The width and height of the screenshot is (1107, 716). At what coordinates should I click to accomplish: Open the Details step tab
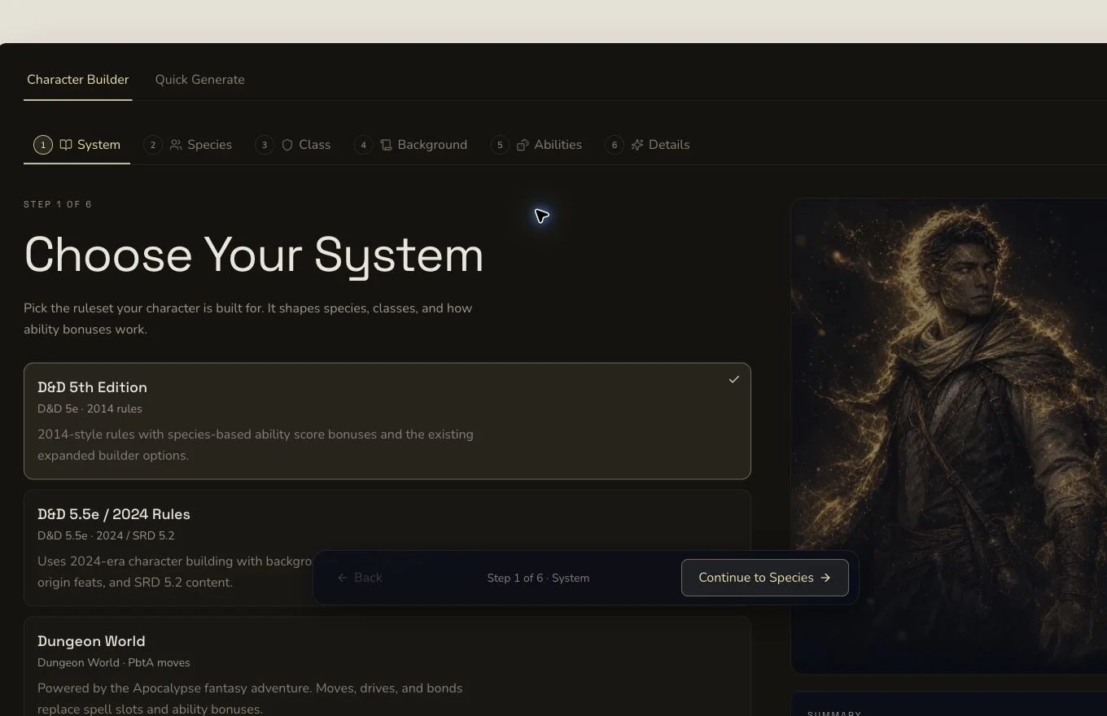tap(648, 145)
